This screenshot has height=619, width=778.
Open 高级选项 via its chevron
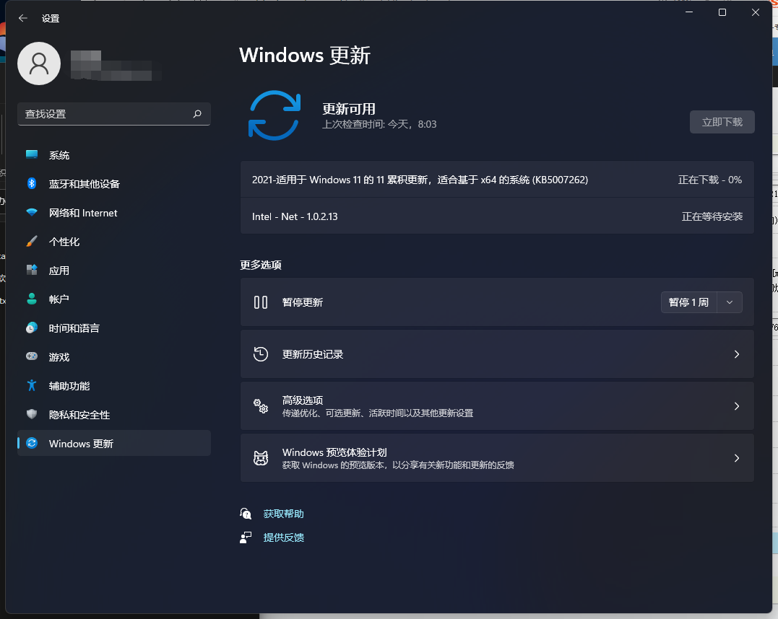[x=736, y=406]
